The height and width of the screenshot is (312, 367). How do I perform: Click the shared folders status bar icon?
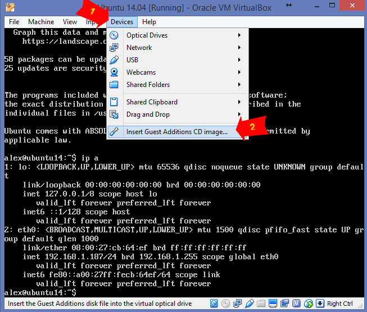tap(261, 304)
